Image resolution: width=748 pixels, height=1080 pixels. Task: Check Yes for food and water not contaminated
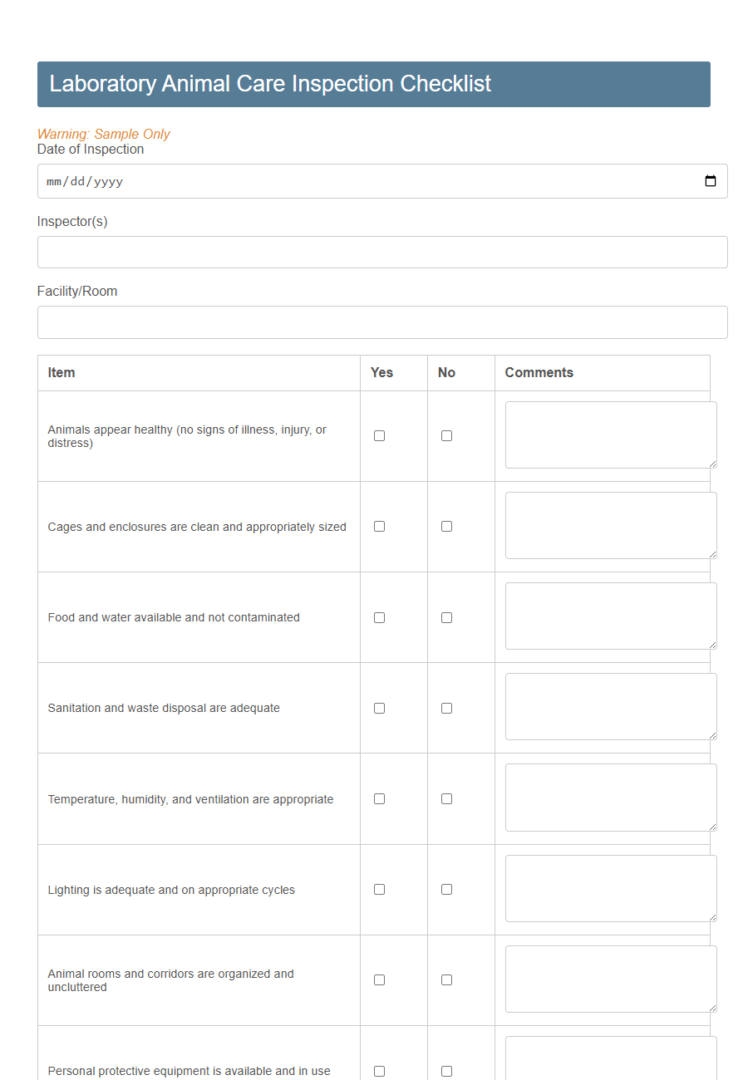(x=379, y=617)
